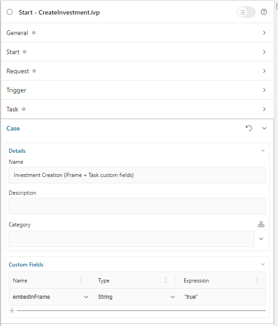278x327 pixels.
Task: Toggle the outline view switch in header
Action: tap(246, 12)
